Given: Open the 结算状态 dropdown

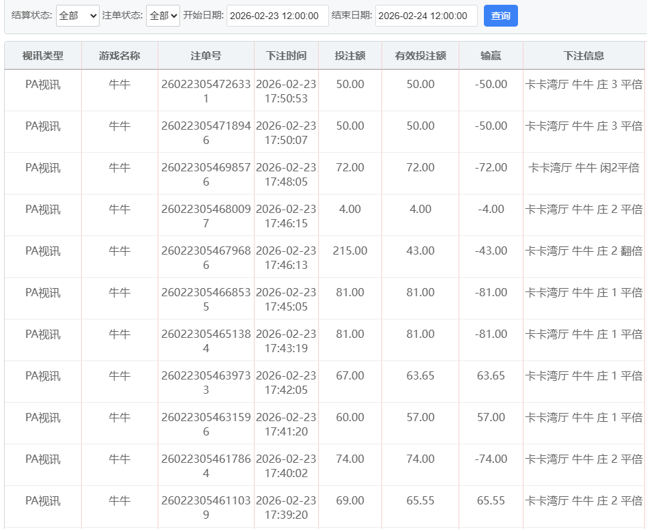Looking at the screenshot, I should [x=77, y=16].
